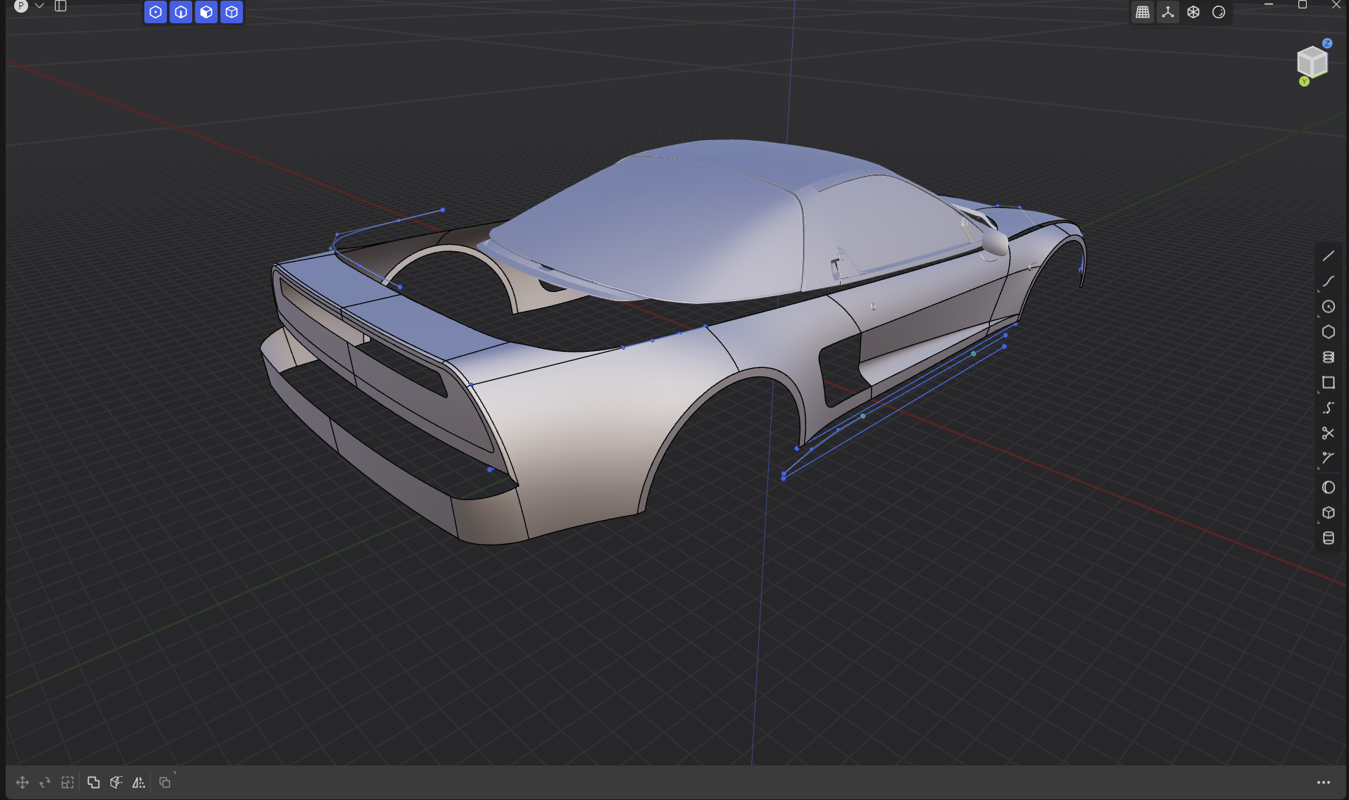
Task: Toggle the construction grid display
Action: point(1143,12)
